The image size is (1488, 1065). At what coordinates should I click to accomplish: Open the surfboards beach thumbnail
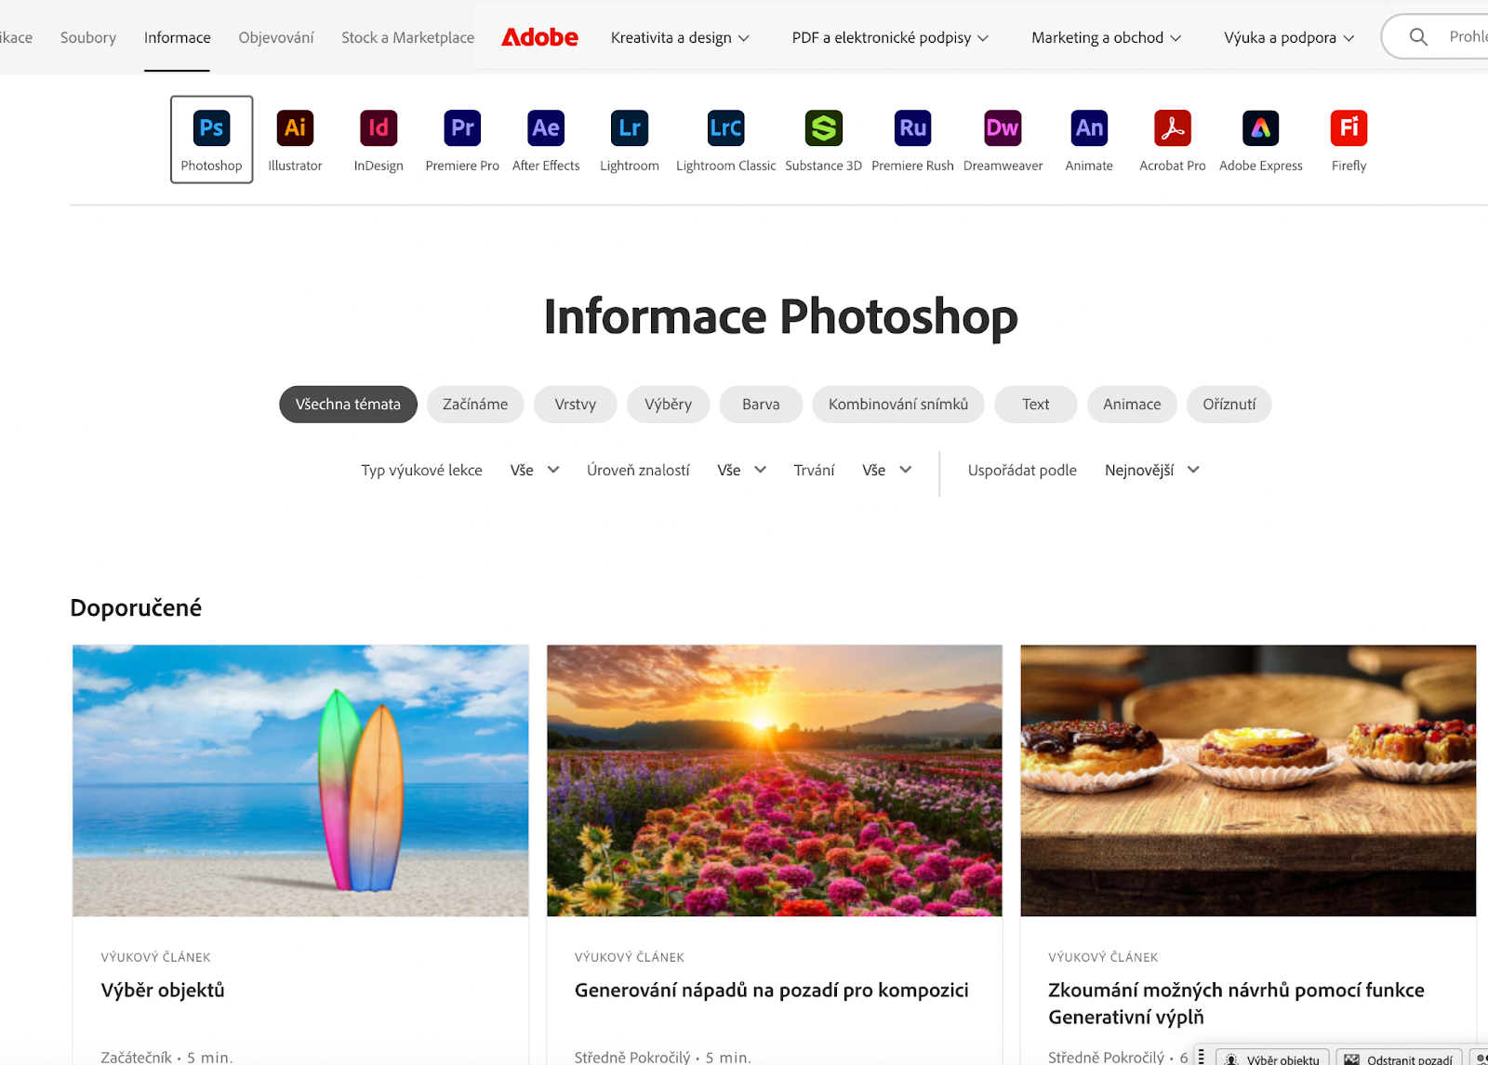click(x=300, y=780)
